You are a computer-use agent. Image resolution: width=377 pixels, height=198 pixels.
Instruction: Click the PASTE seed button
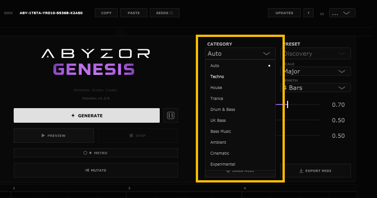click(134, 13)
